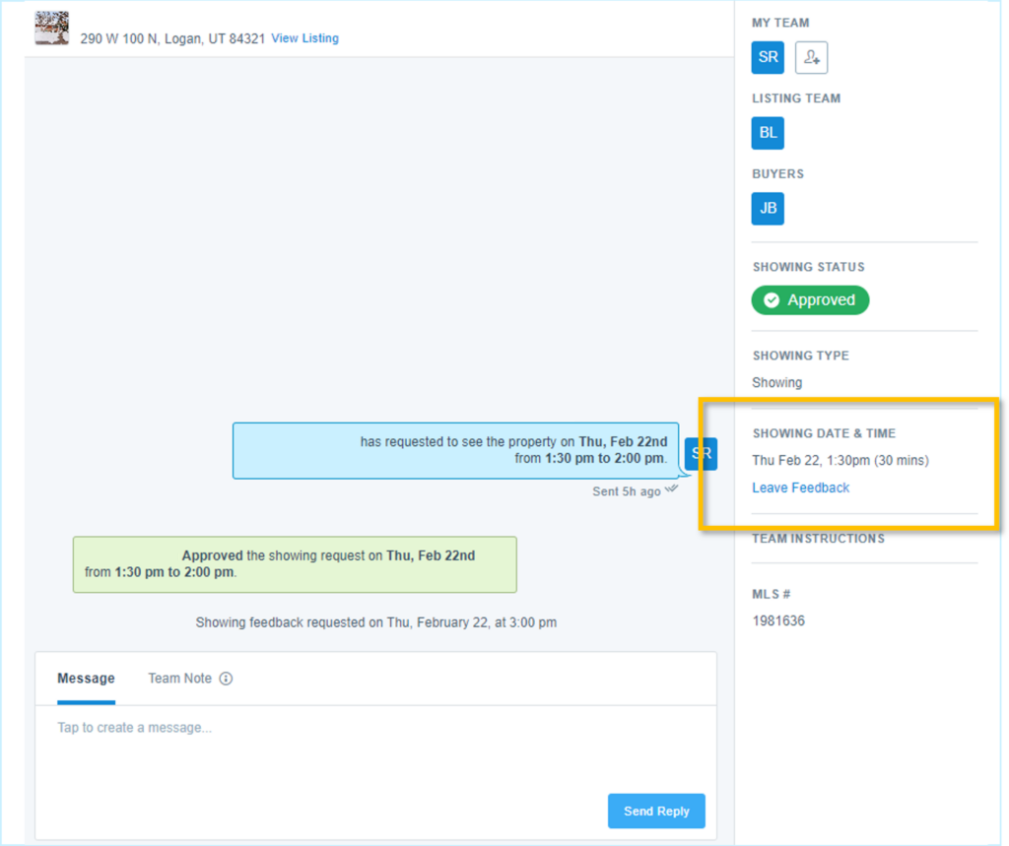Select the SR avatar under My Team
1009x846 pixels.
[x=769, y=57]
